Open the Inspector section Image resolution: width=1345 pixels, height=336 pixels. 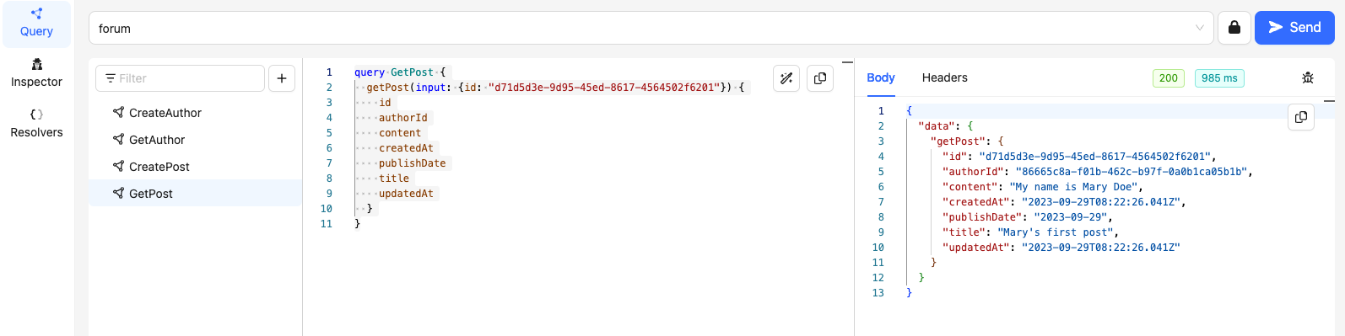36,73
